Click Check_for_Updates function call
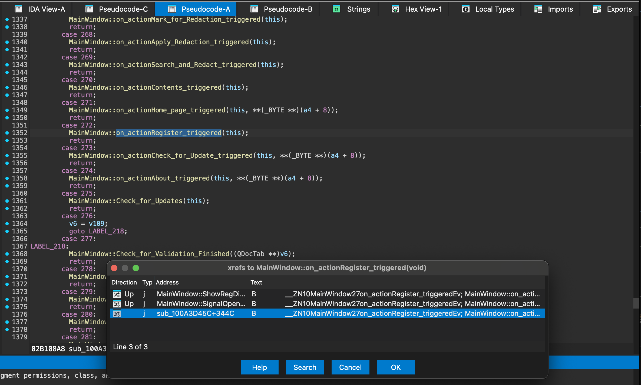The image size is (641, 385). pyautogui.click(x=149, y=201)
